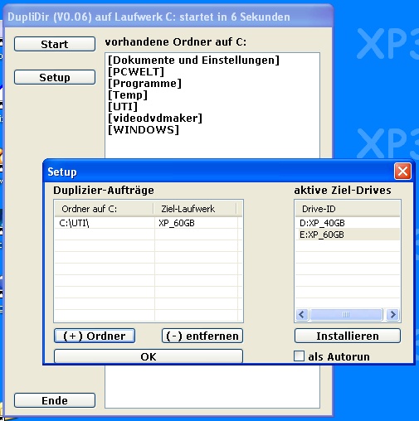Select the C:\UTI\ duplication job row
Viewport: 419px width, 421px height.
[147, 223]
